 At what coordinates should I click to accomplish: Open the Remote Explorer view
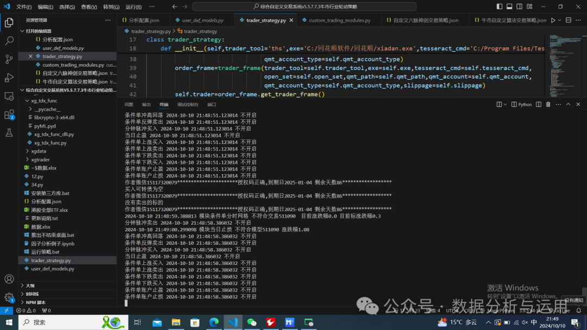pos(9,96)
